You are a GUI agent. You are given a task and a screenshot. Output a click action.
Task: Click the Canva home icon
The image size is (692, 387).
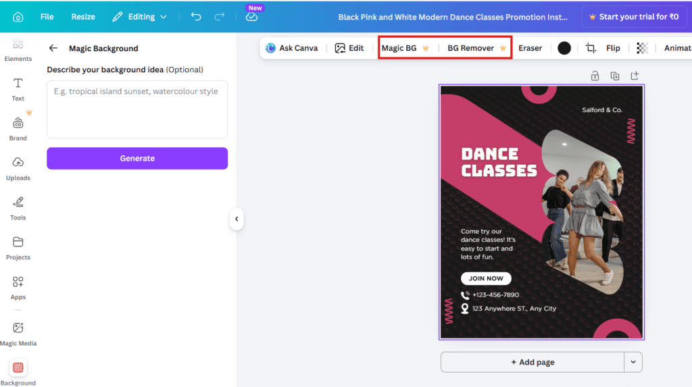coord(18,17)
